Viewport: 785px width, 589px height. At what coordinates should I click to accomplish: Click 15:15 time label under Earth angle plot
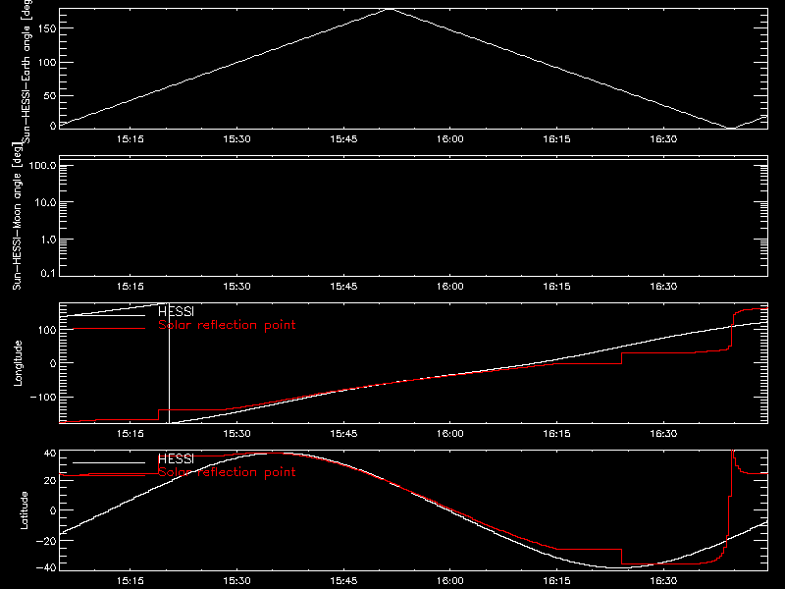coord(131,139)
